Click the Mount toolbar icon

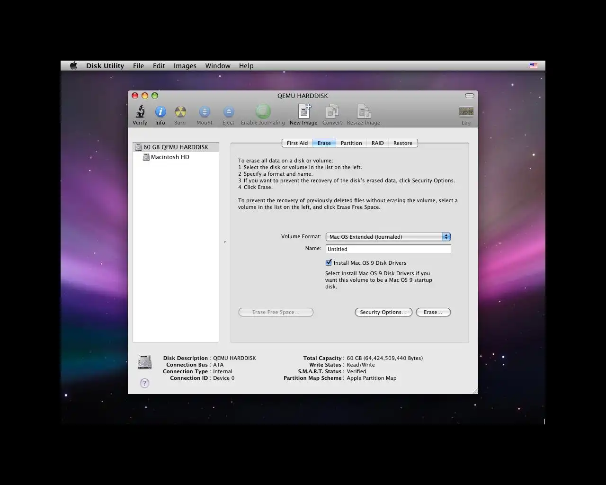tap(205, 112)
